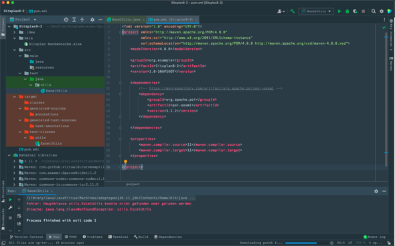
Task: Collapse the External Libraries node
Action: click(9, 155)
